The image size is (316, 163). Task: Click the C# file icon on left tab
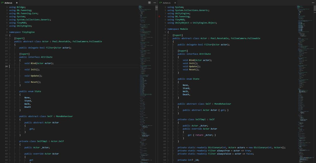point(2,3)
